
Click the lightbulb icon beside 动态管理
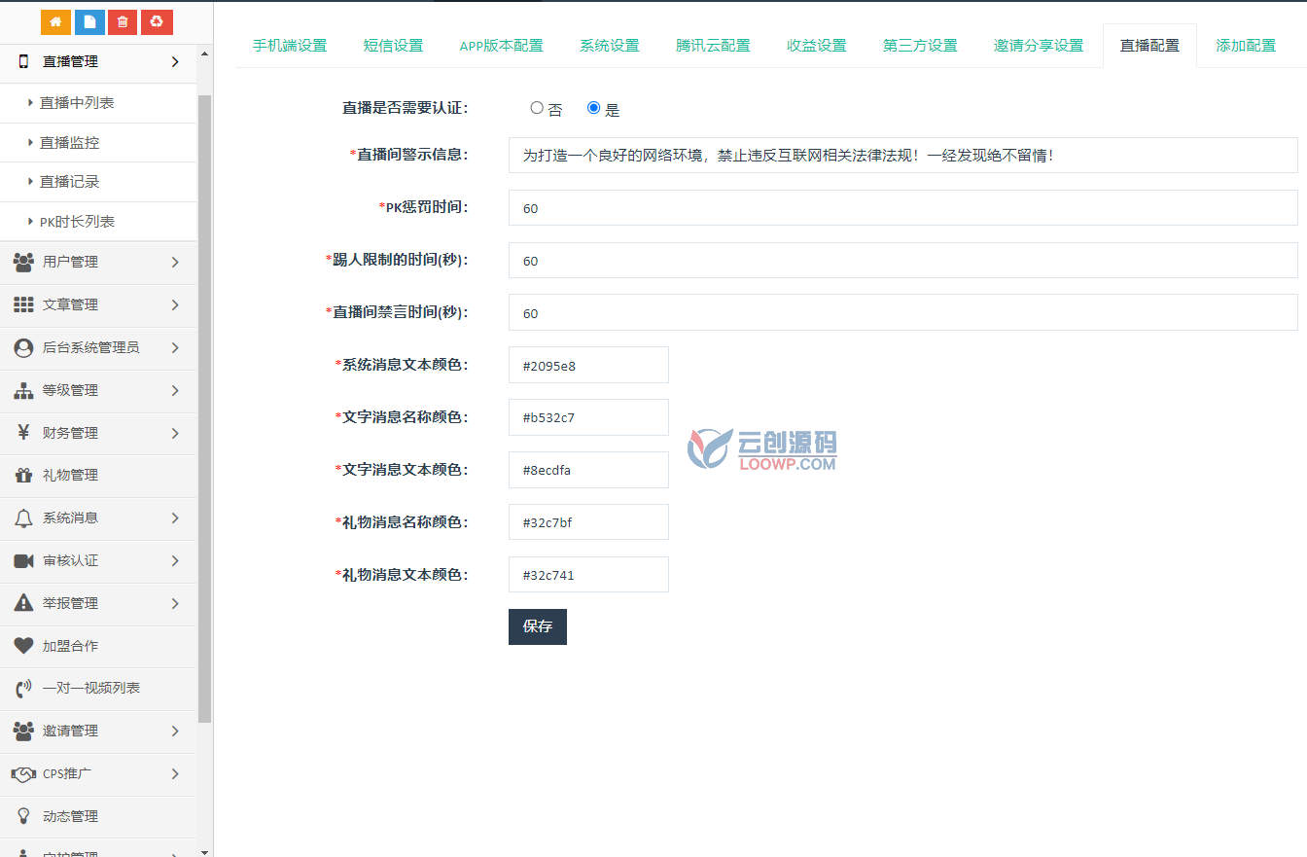(x=23, y=816)
